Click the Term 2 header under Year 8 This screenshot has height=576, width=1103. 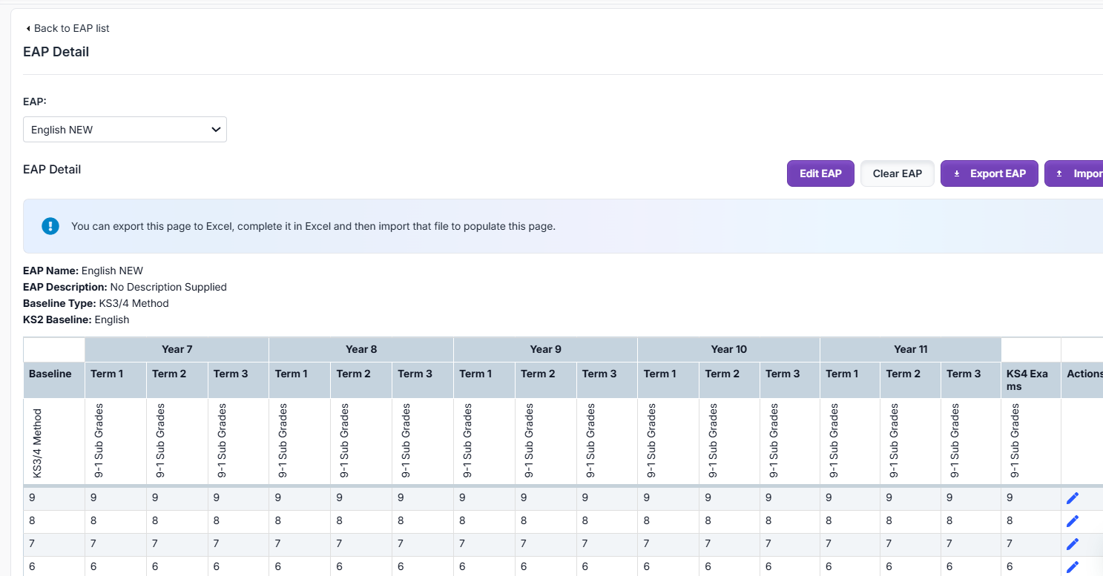click(x=361, y=380)
